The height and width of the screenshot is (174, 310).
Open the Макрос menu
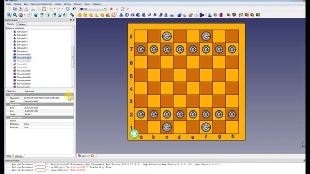click(x=58, y=4)
